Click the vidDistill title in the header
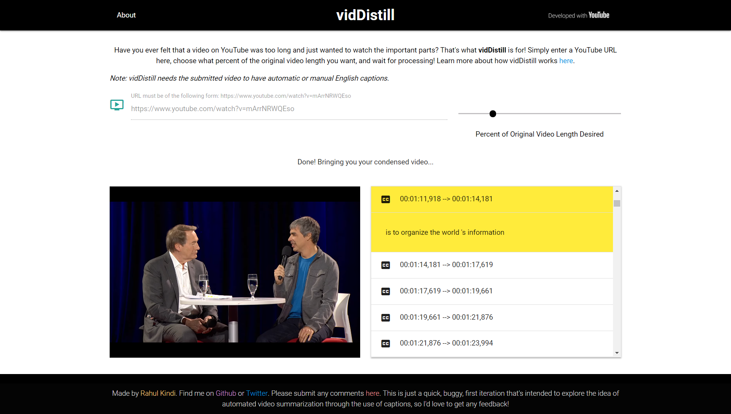731x414 pixels. (x=365, y=15)
